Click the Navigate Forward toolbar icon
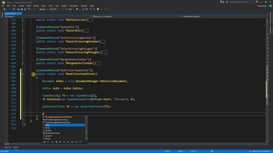This screenshot has width=273, height=153. pyautogui.click(x=9, y=9)
